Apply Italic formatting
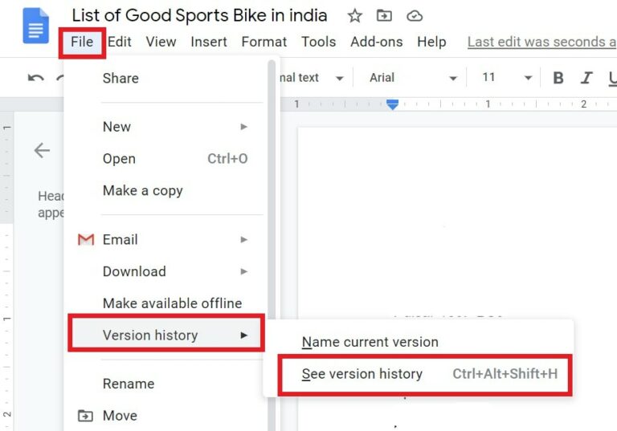 [586, 78]
